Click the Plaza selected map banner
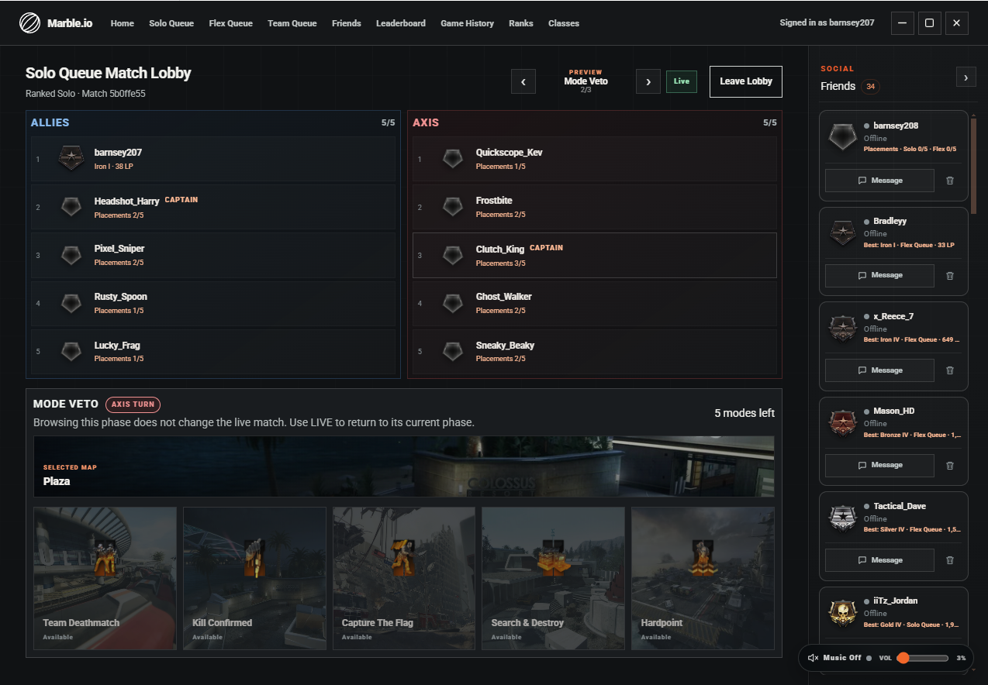The image size is (988, 685). click(404, 466)
